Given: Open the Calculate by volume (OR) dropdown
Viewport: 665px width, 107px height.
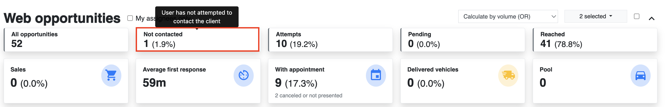Looking at the screenshot, I should (508, 16).
